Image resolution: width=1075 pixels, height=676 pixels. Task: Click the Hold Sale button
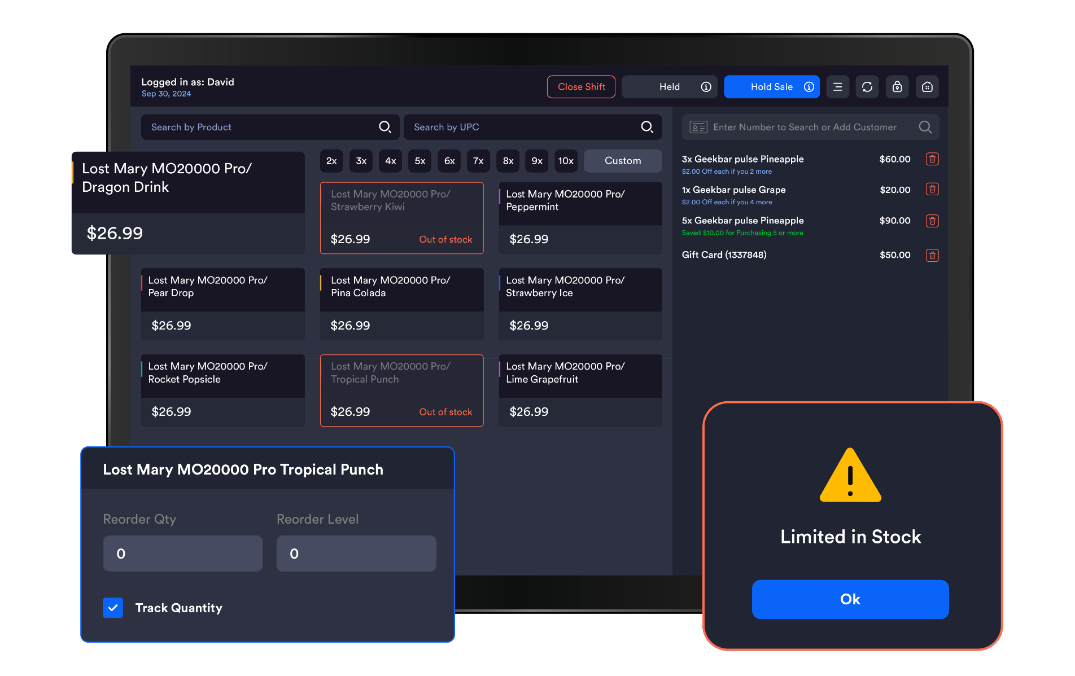771,87
